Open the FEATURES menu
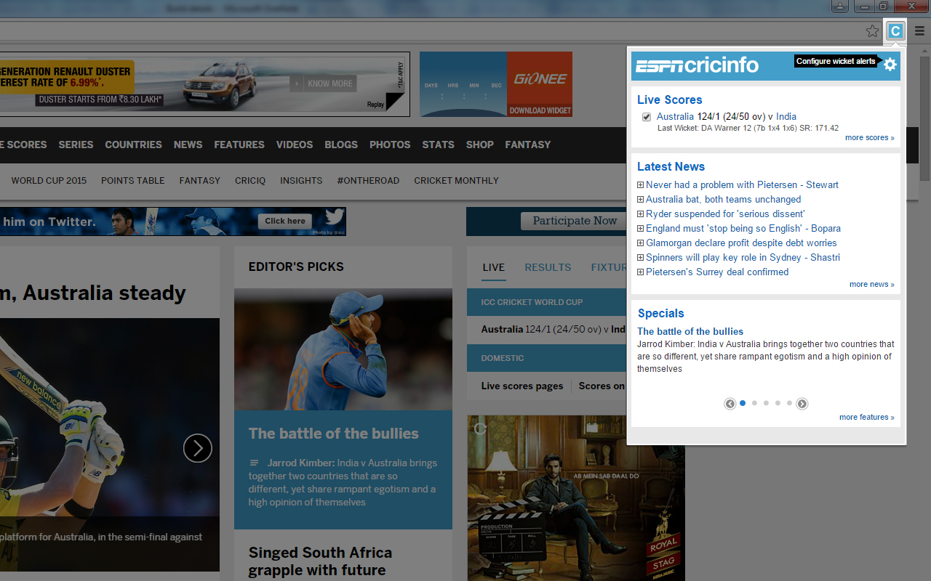931x581 pixels. 239,145
